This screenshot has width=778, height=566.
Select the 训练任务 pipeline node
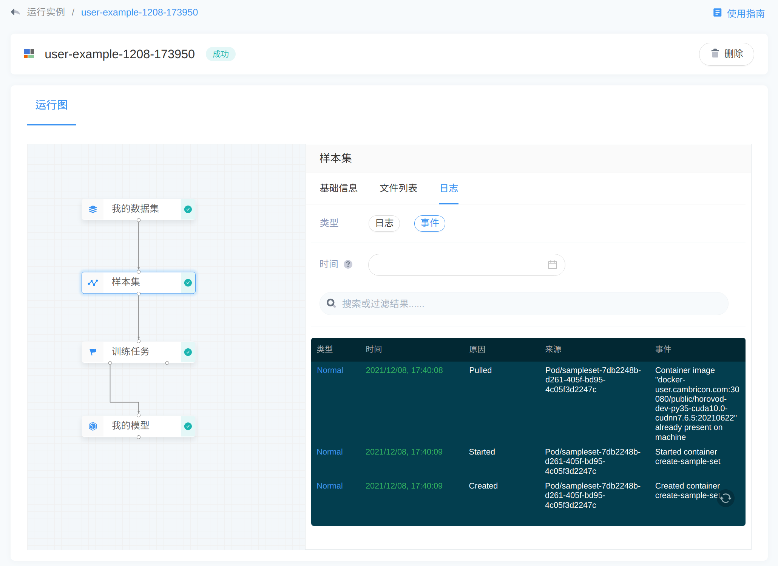click(x=139, y=352)
